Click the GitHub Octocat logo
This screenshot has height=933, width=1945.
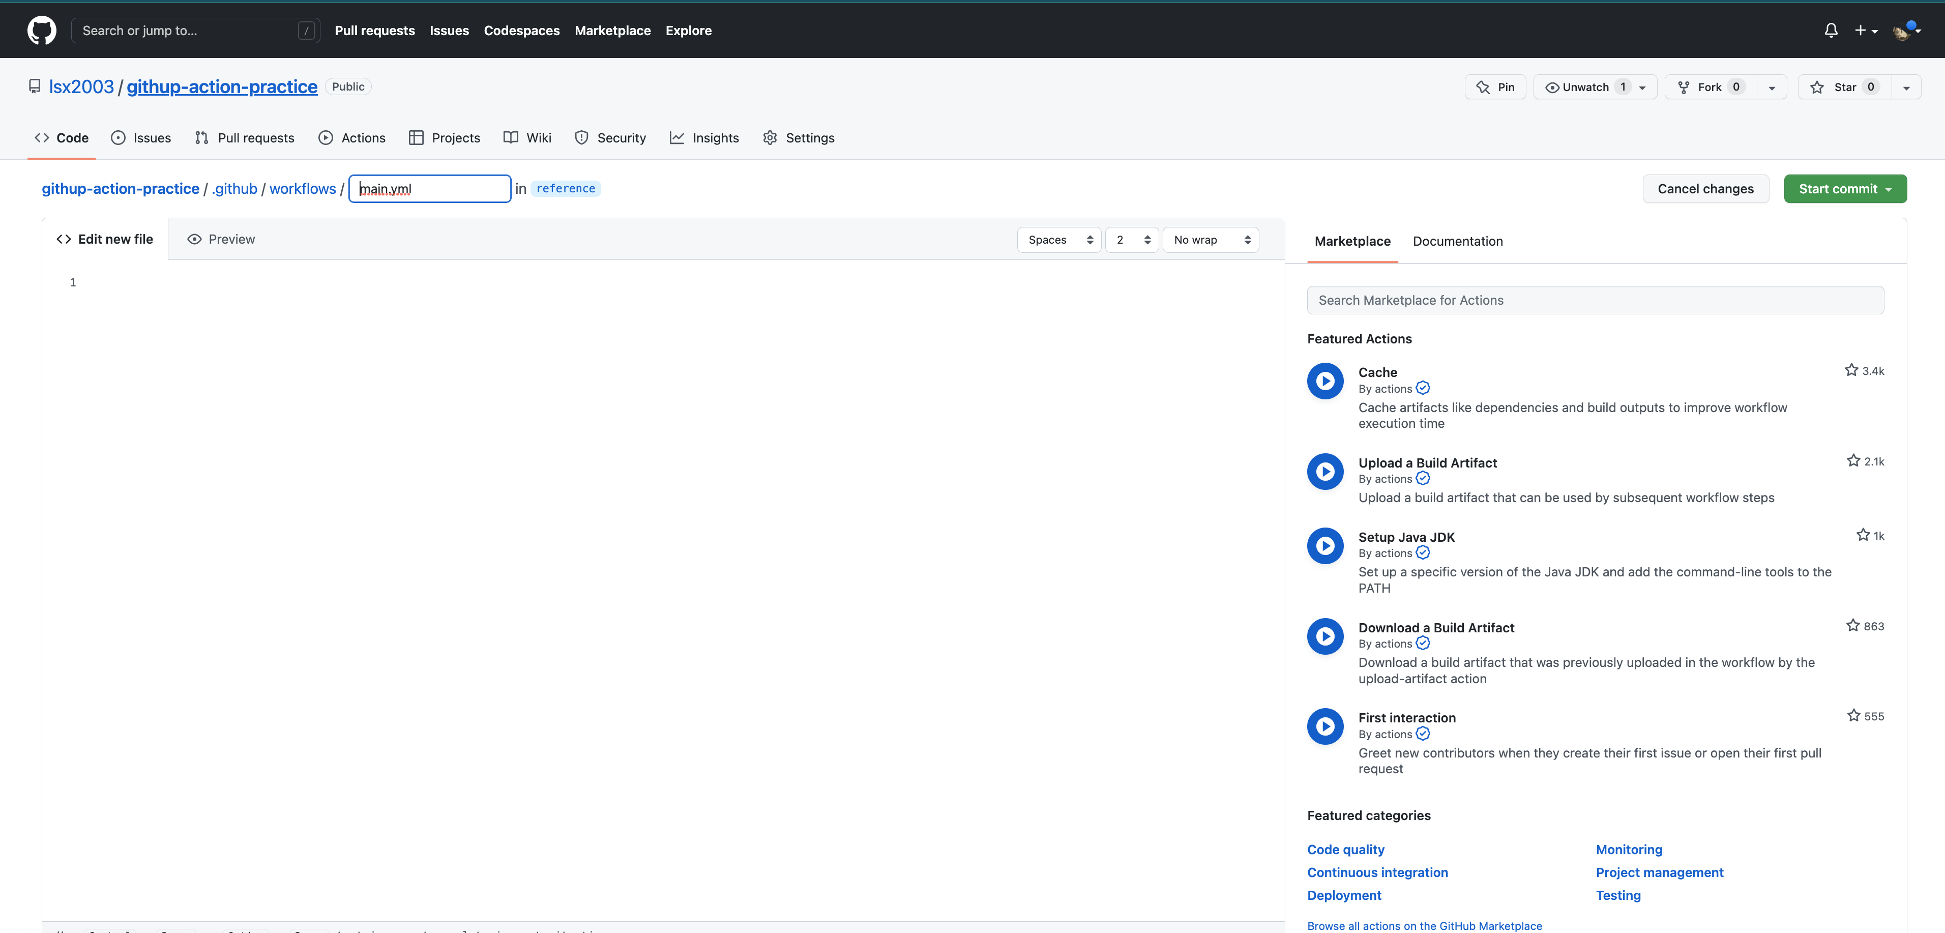42,30
